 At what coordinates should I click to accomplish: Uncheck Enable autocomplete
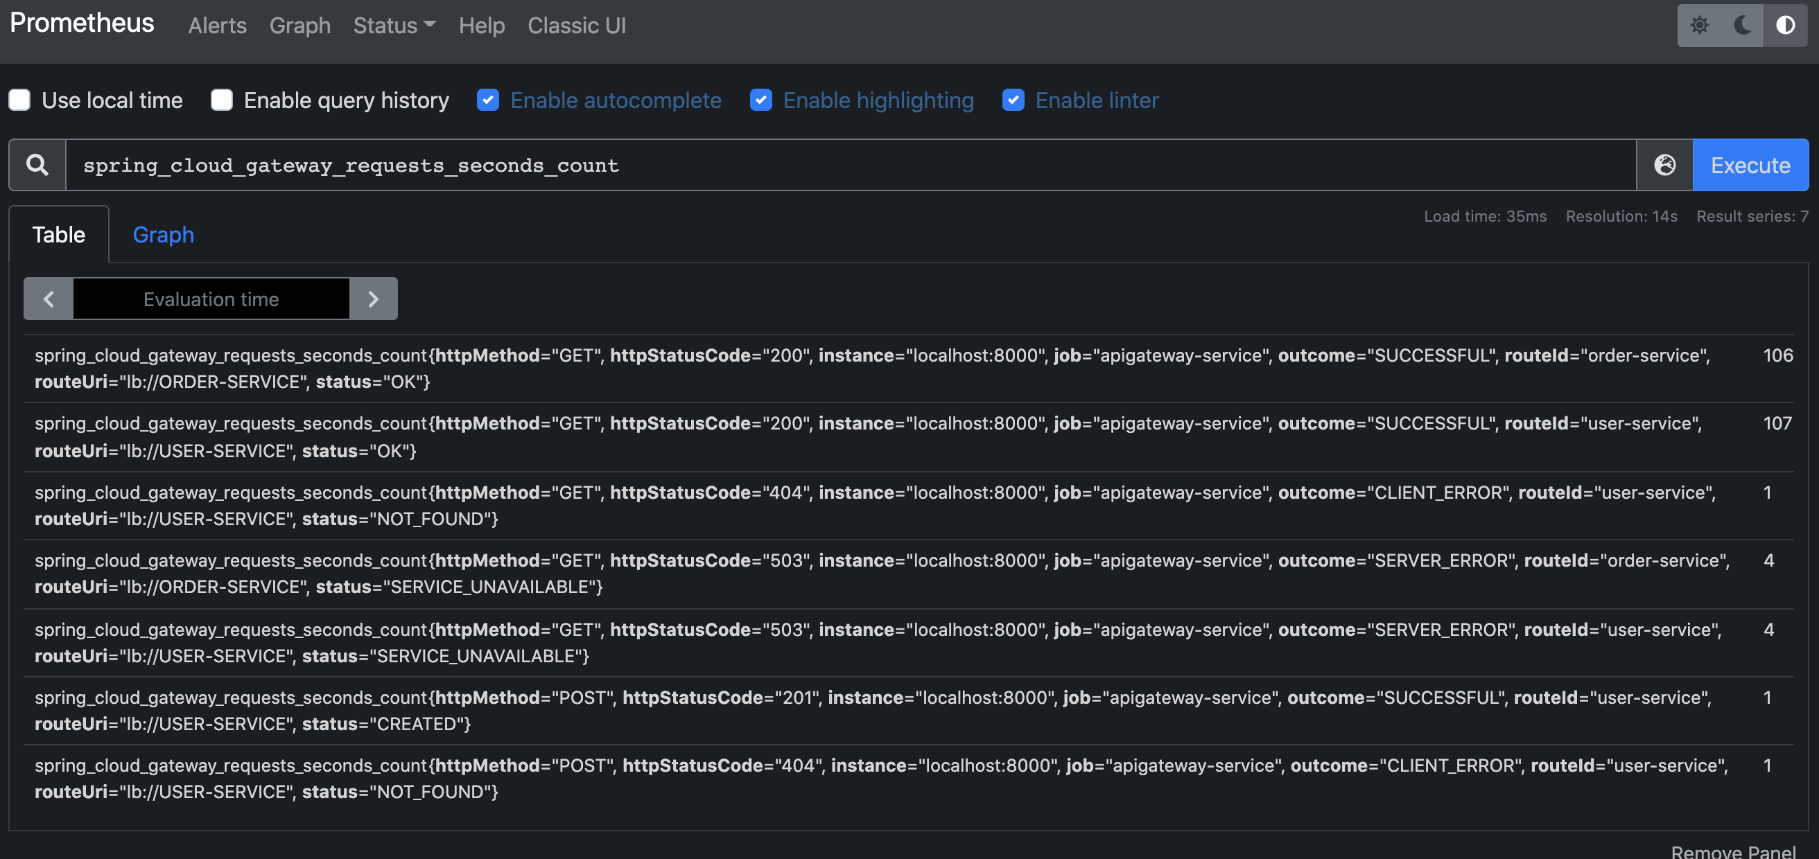tap(488, 100)
